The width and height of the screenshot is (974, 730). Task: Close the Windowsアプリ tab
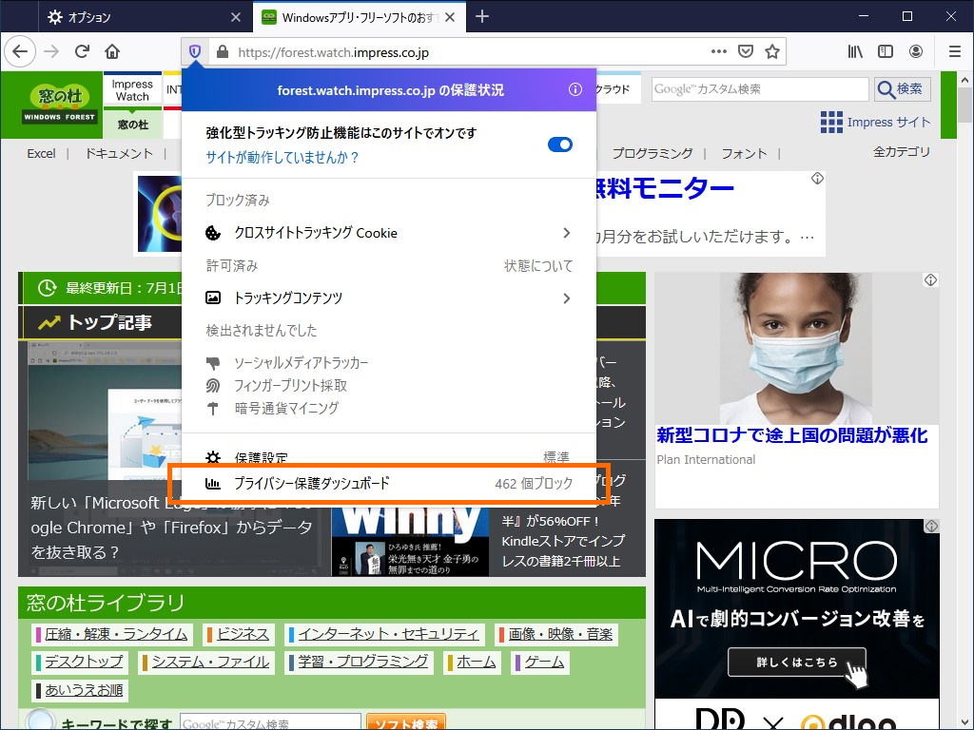450,17
